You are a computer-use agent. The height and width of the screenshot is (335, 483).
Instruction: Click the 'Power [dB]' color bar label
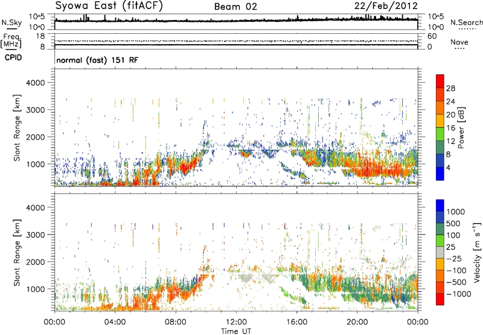(461, 128)
